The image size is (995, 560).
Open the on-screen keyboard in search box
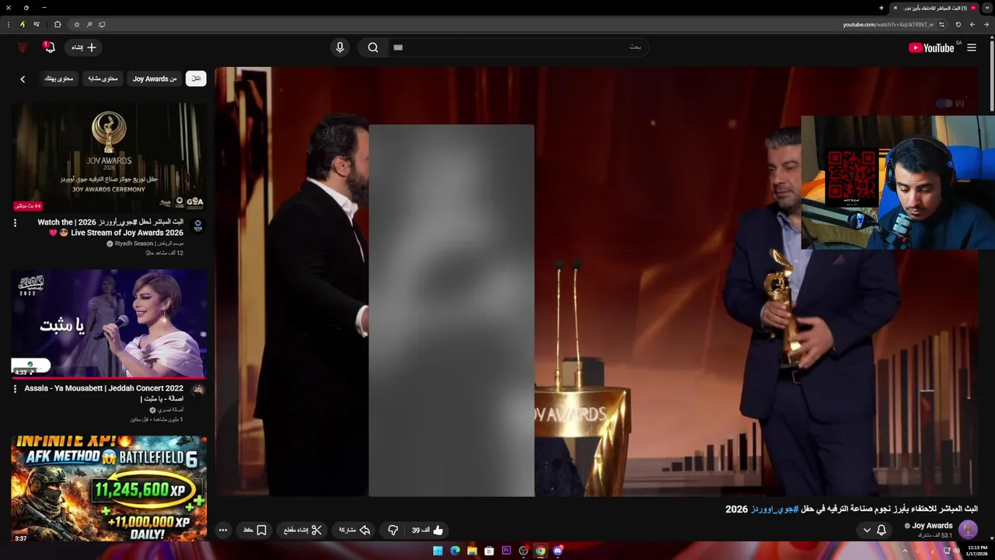[398, 47]
